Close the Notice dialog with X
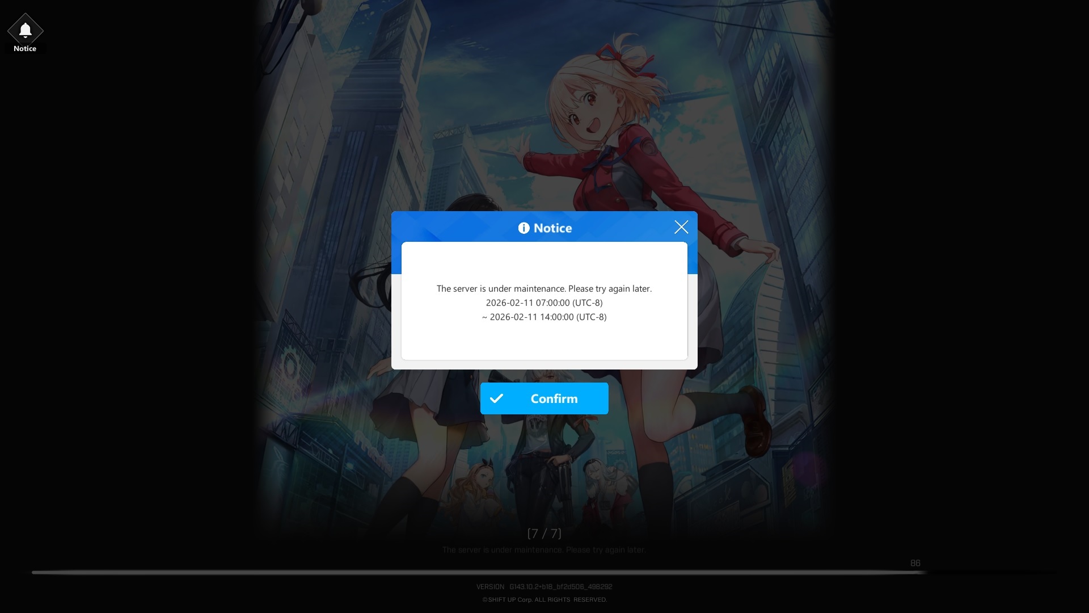This screenshot has width=1089, height=613. pyautogui.click(x=681, y=227)
